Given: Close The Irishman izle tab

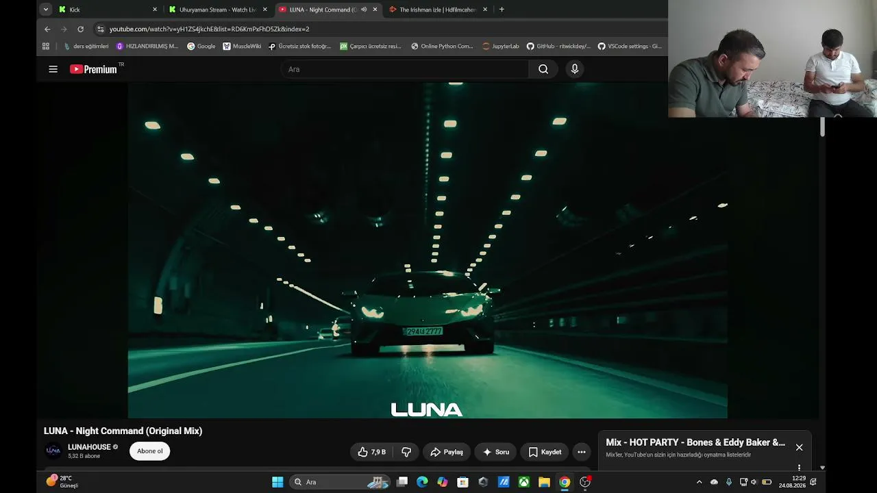Looking at the screenshot, I should [x=485, y=10].
